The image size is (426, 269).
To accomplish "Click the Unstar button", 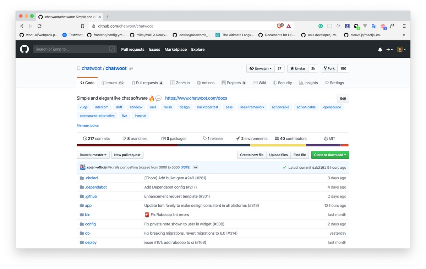I will [298, 68].
